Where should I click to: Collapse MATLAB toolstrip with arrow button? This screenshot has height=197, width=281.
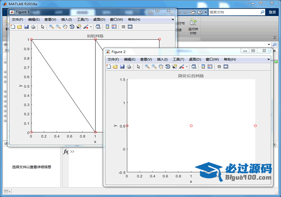(275, 37)
